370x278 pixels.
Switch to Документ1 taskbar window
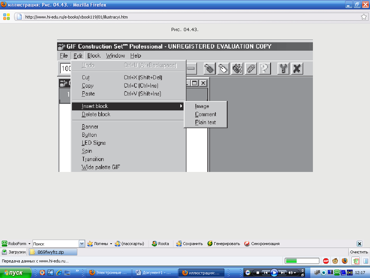tap(155, 273)
